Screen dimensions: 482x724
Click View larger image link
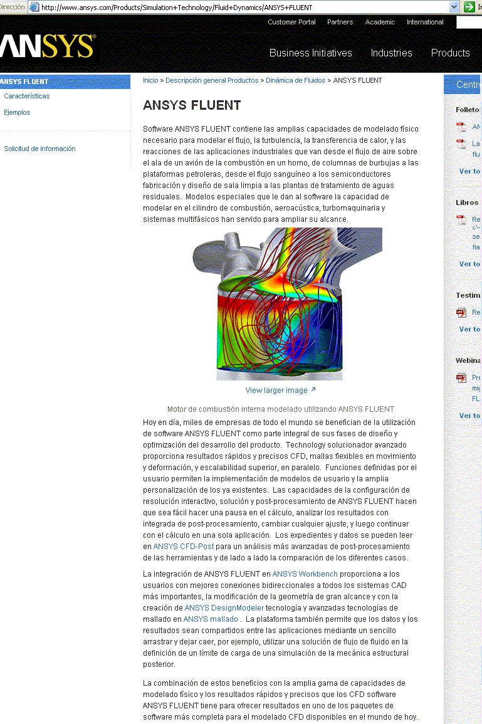[x=276, y=391]
